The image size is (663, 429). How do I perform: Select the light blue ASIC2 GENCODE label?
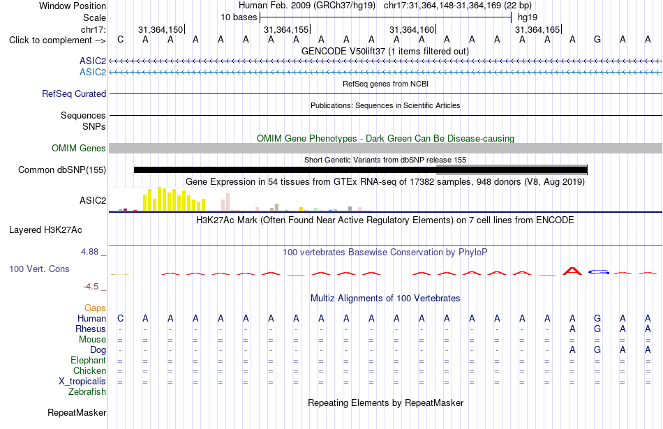click(93, 73)
